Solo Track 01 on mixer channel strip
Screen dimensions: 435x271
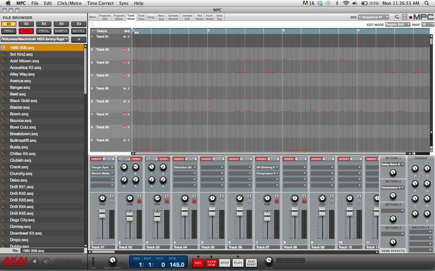tap(112, 196)
